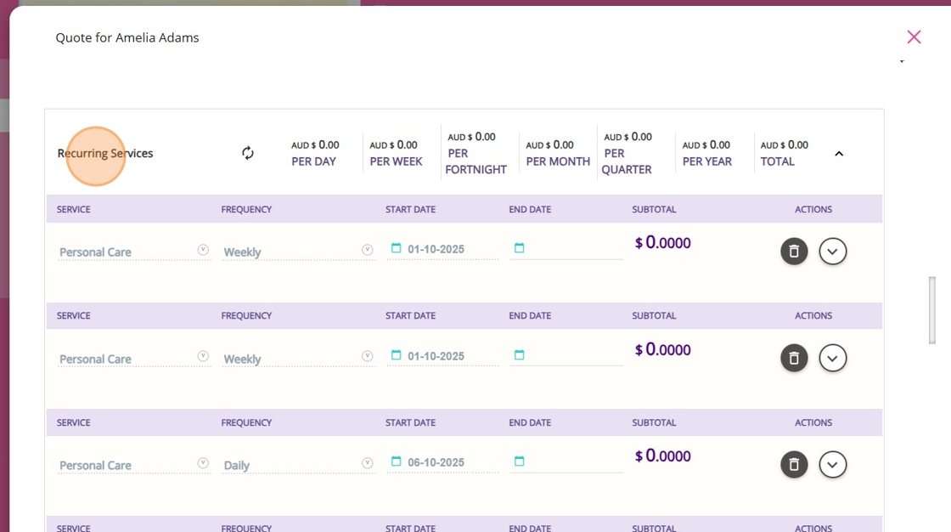The height and width of the screenshot is (532, 951).
Task: Open Service dropdown in first row
Action: (x=203, y=250)
